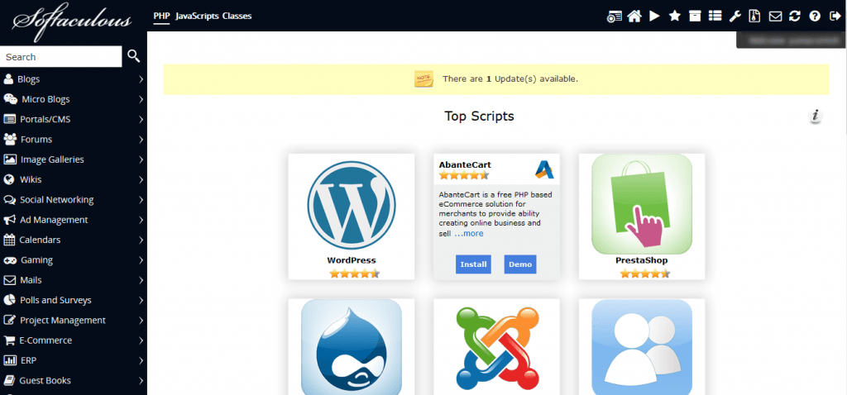Expand the Wikis category chevron
Screen dimensions: 847x395
pos(141,179)
